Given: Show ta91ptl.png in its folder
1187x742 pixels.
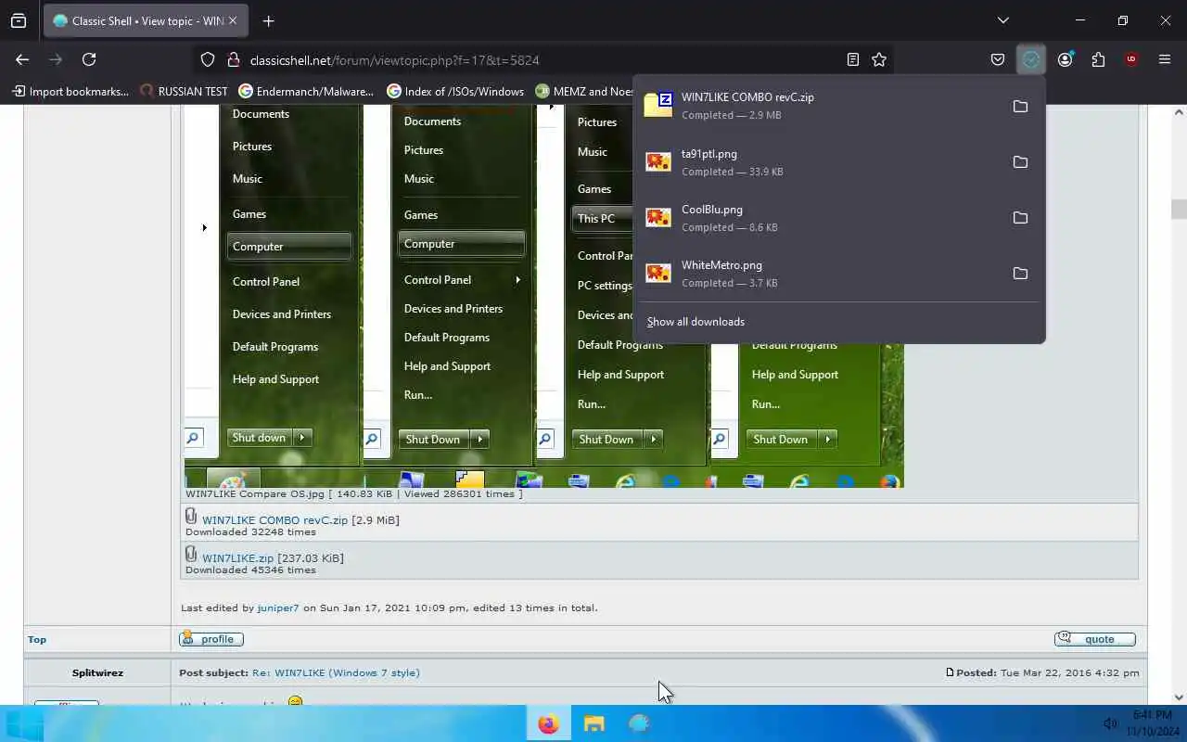Looking at the screenshot, I should [x=1020, y=162].
